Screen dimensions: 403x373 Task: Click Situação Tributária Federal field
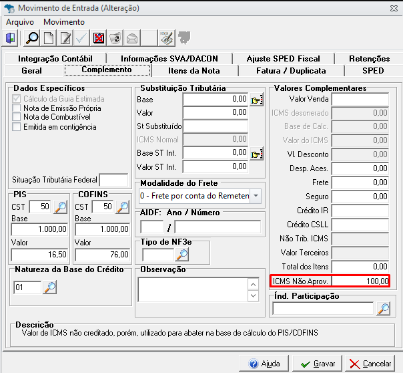tap(113, 180)
